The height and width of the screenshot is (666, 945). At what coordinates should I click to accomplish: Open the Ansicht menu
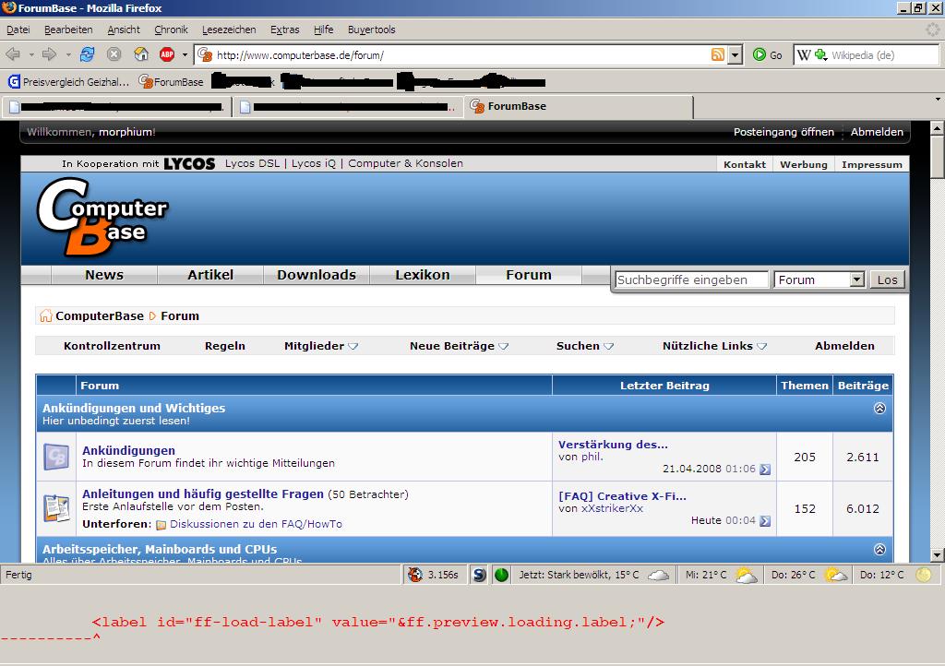(124, 30)
